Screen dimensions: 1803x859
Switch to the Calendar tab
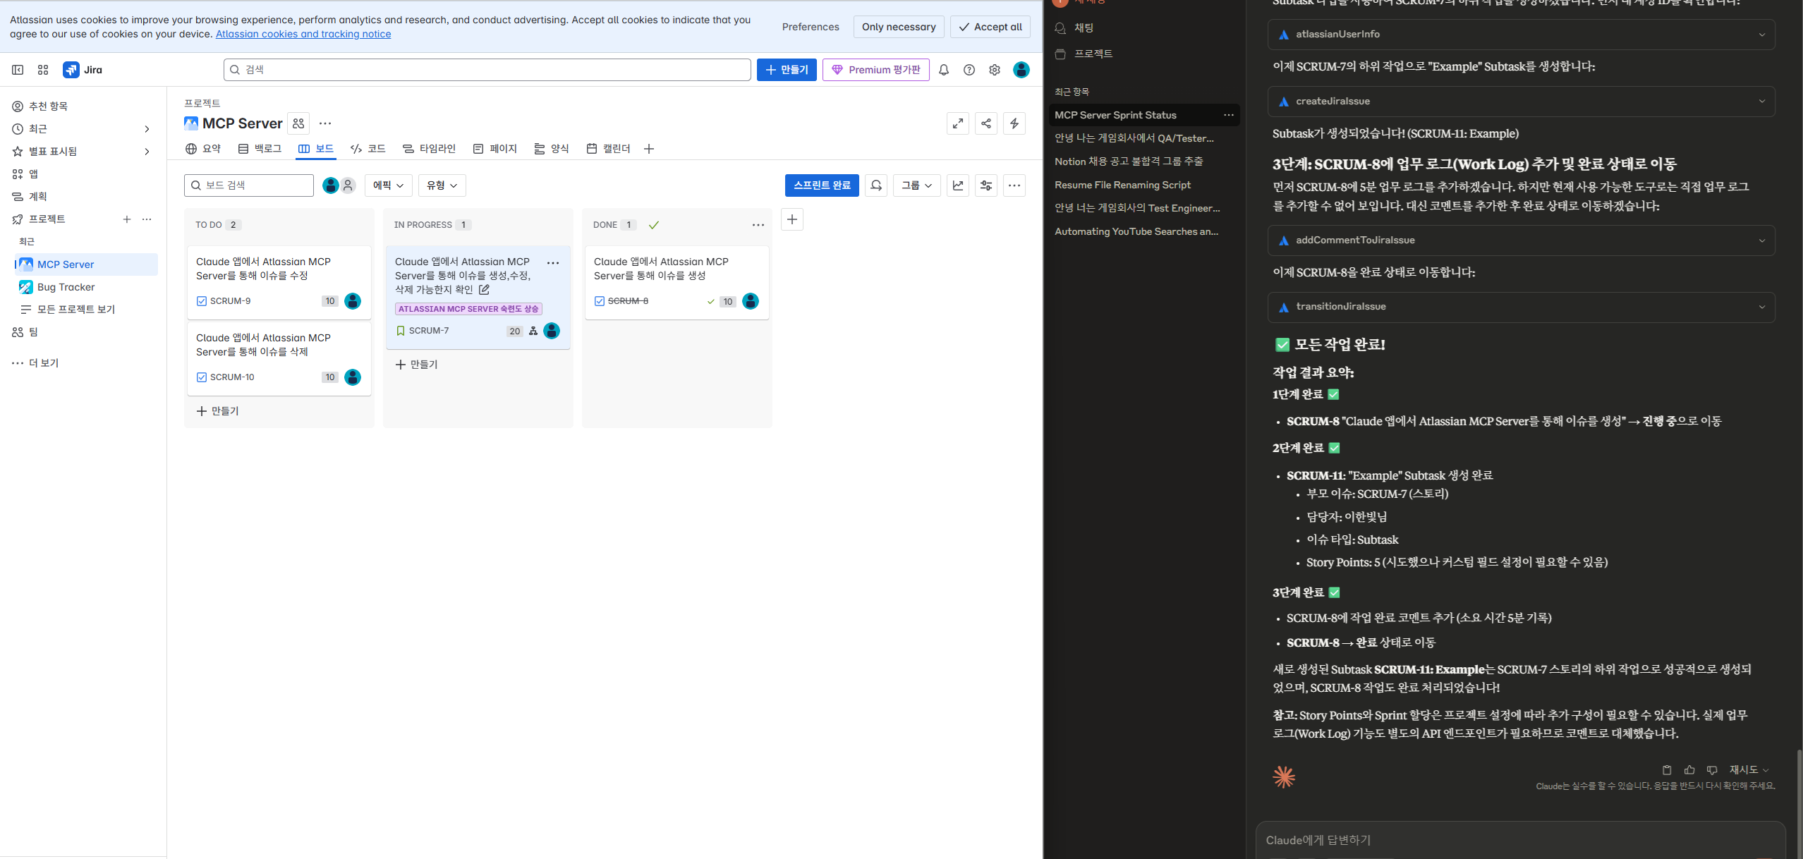click(x=609, y=149)
